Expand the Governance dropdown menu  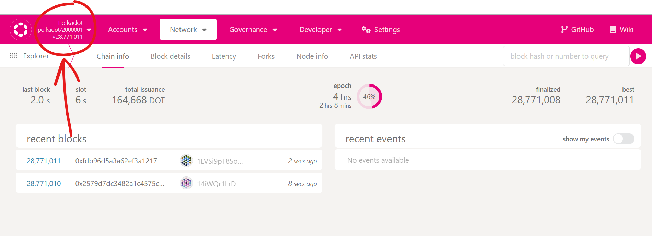[253, 30]
